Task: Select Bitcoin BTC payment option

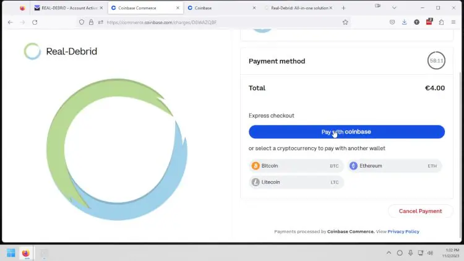Action: click(x=296, y=166)
